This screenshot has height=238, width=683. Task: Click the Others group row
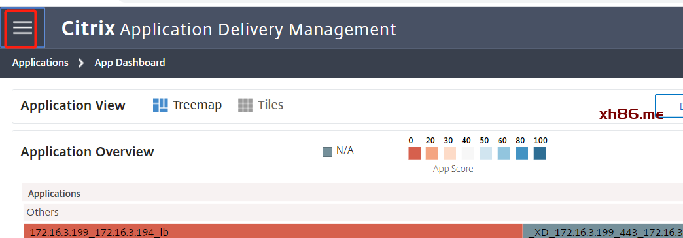click(353, 212)
